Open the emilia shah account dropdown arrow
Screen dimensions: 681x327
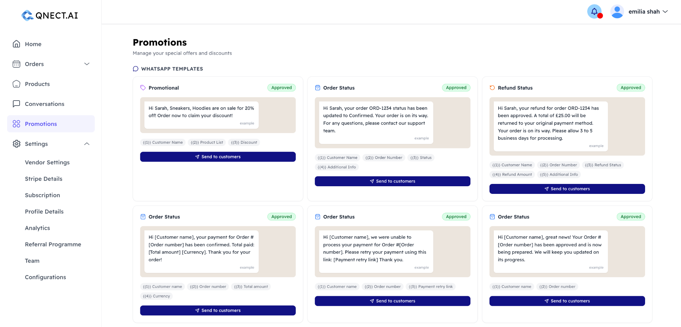coord(665,12)
